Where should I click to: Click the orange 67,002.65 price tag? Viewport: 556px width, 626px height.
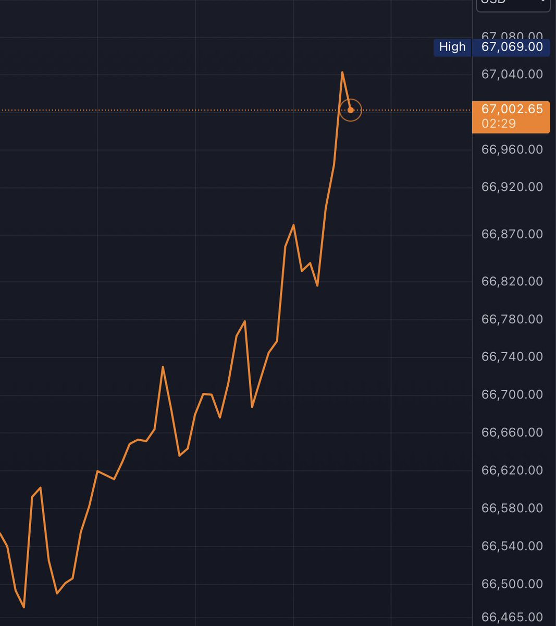(511, 110)
